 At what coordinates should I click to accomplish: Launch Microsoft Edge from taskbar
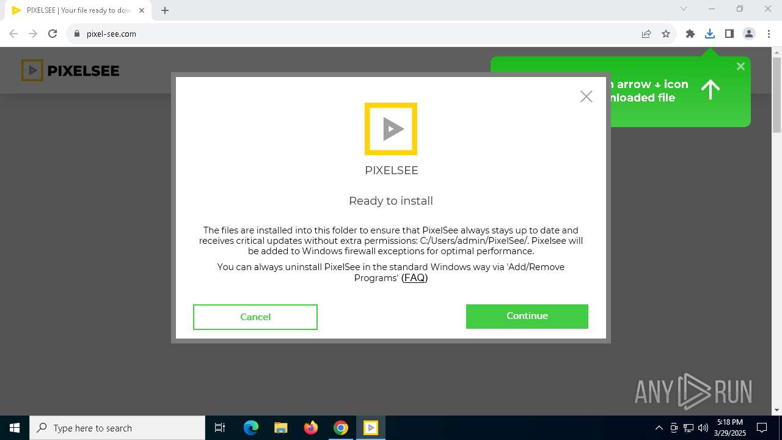[251, 428]
